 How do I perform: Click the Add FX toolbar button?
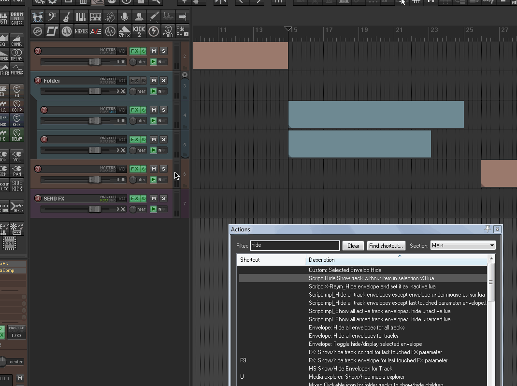coord(182,31)
